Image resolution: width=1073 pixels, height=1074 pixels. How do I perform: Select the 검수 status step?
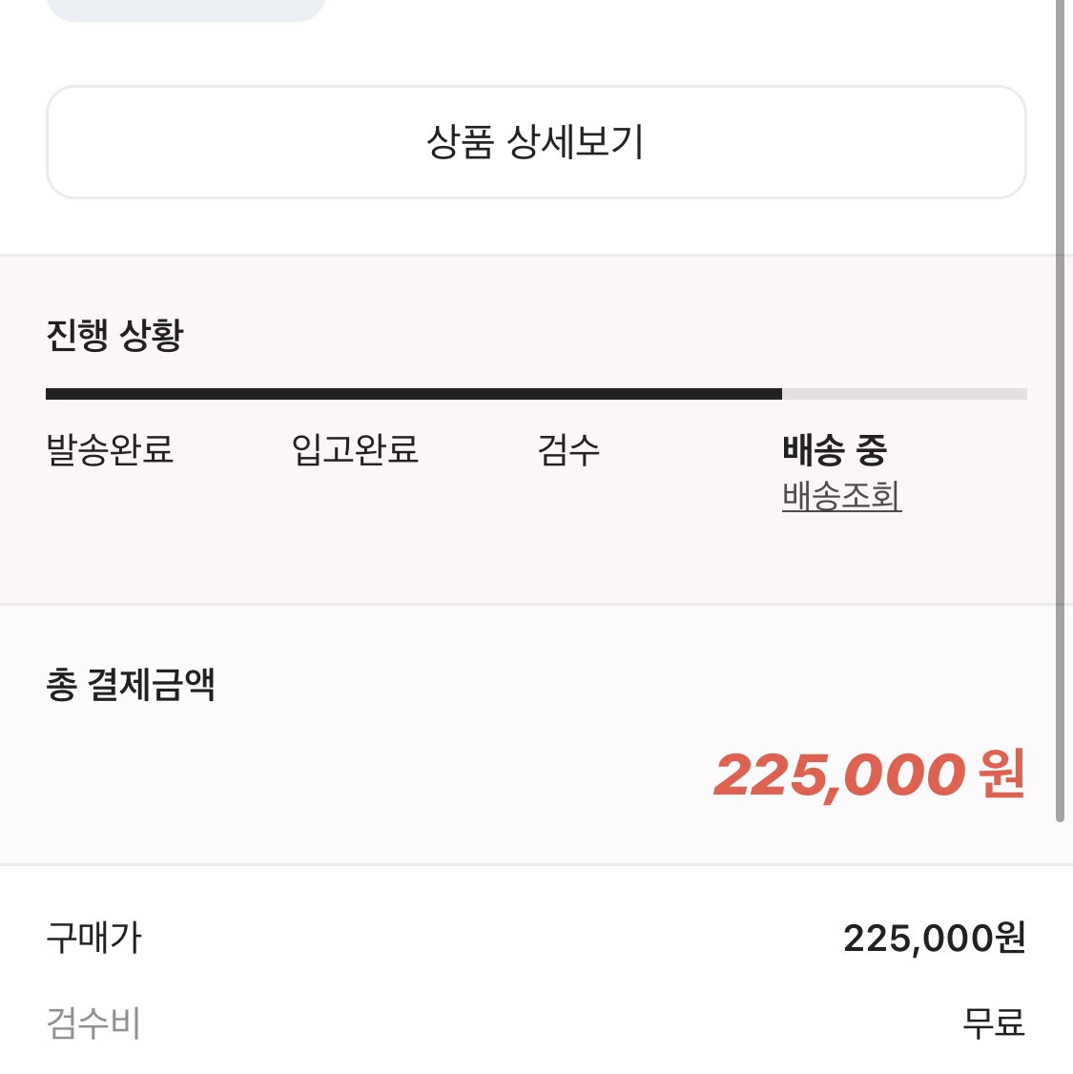pos(568,450)
